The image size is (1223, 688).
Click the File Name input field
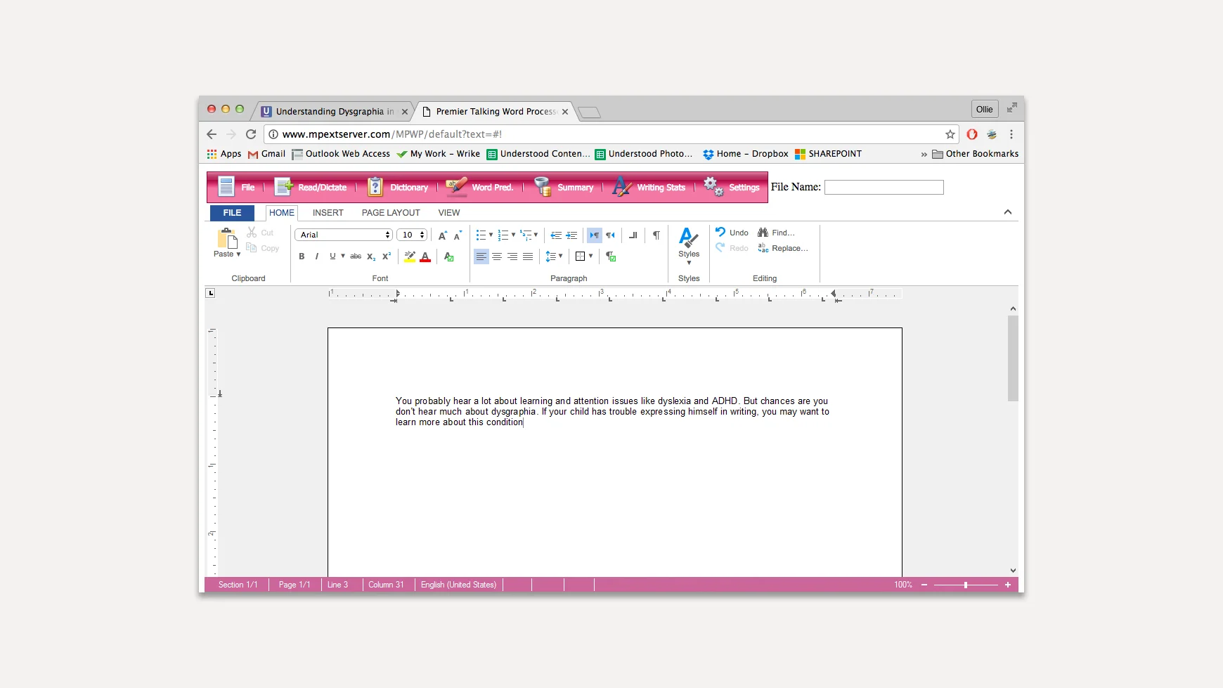884,187
